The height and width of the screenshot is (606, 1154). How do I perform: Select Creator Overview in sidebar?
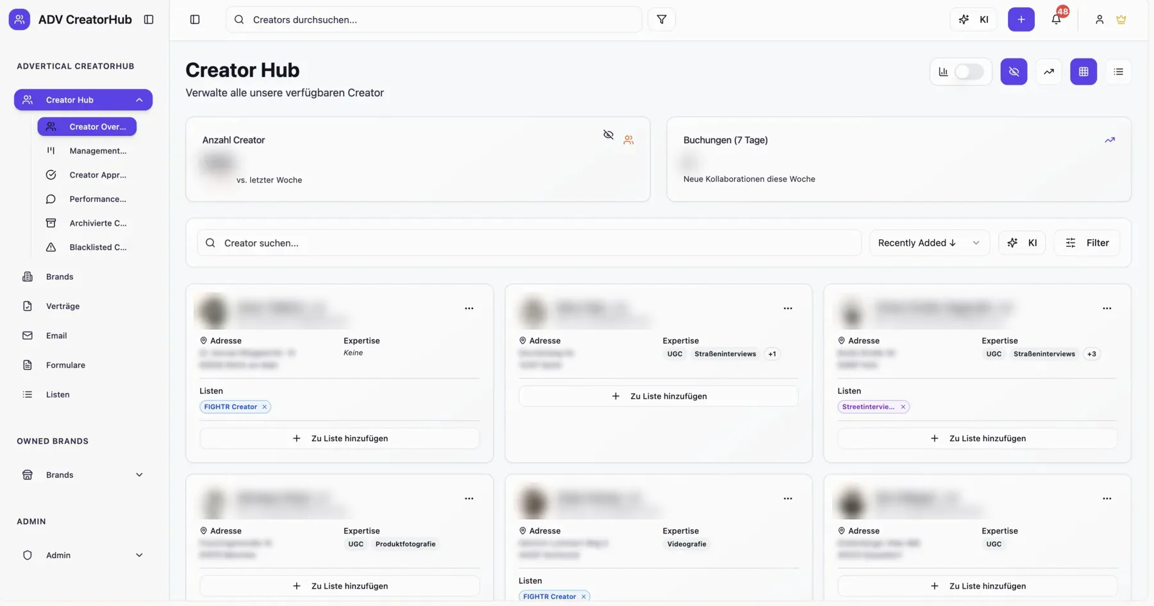pyautogui.click(x=87, y=126)
